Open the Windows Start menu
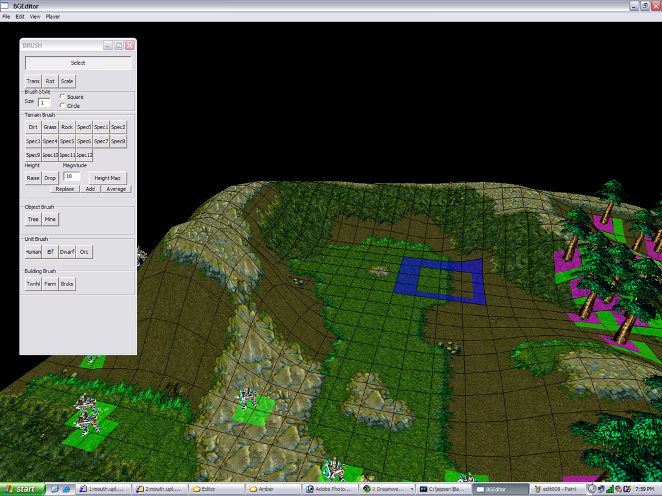The height and width of the screenshot is (496, 662). pos(23,489)
